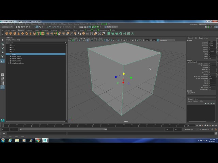
Task: Toggle select by hierarchy mode
Action: point(34,27)
